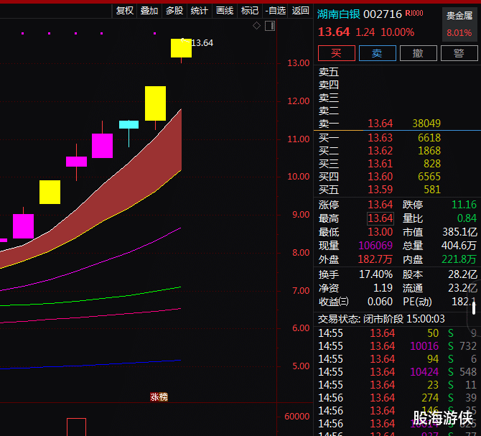481x436 pixels.
Task: Toggle the side panel layout icon
Action: coord(269,26)
